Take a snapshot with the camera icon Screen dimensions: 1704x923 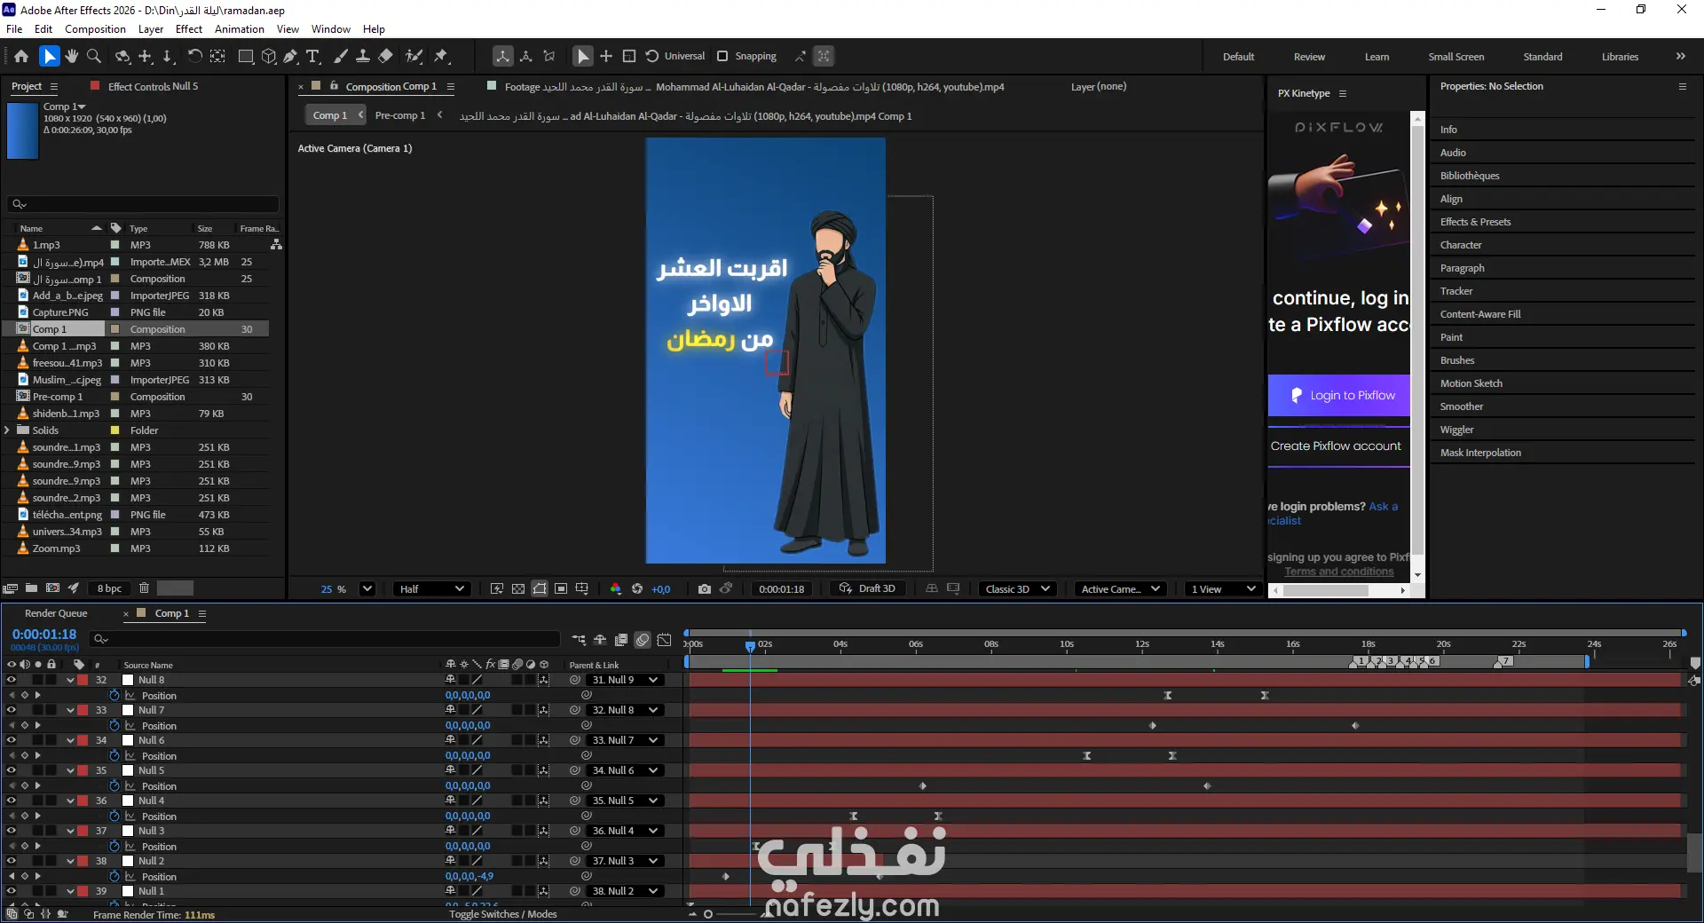pyautogui.click(x=705, y=588)
